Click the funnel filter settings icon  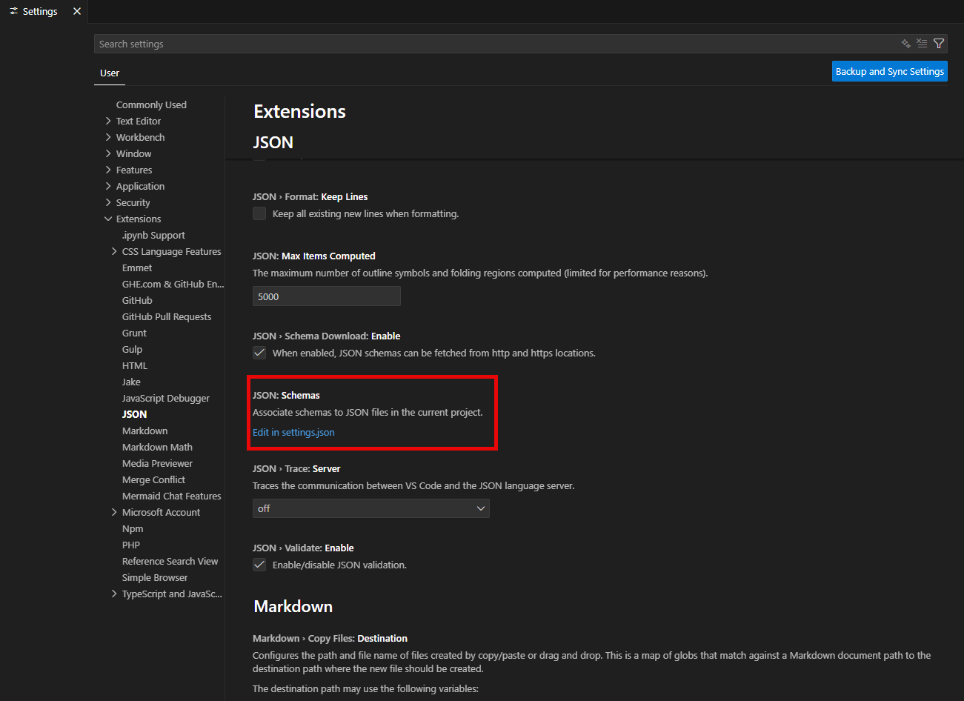tap(939, 44)
